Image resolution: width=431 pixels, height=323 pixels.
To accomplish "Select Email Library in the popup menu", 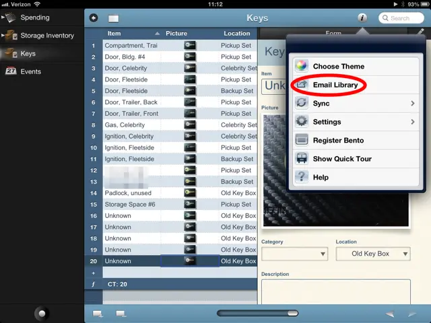I will (335, 85).
